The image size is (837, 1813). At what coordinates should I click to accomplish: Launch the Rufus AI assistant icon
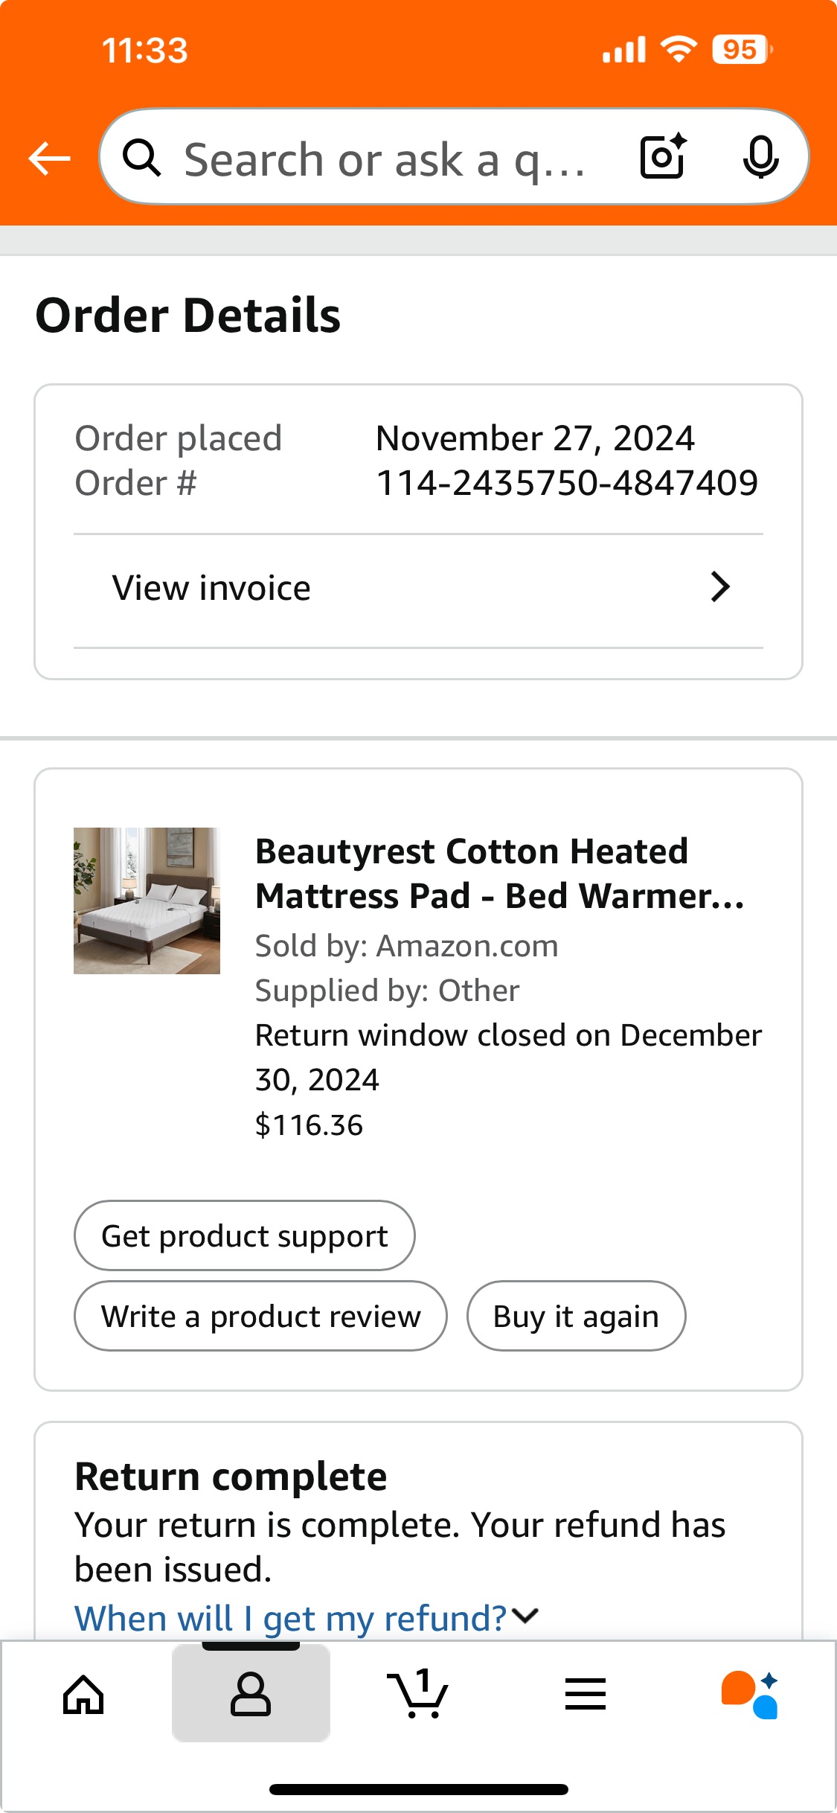[750, 1694]
